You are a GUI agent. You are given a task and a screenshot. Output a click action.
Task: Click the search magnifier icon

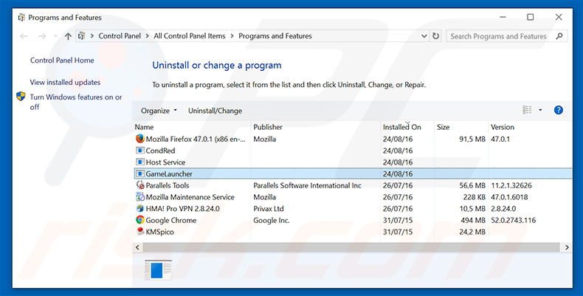(559, 36)
